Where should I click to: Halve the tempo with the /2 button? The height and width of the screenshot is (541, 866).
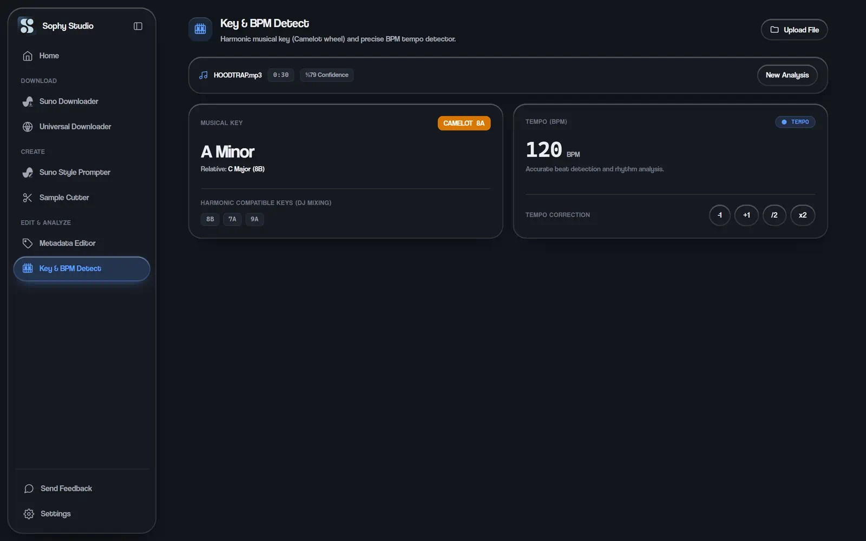[x=775, y=215]
